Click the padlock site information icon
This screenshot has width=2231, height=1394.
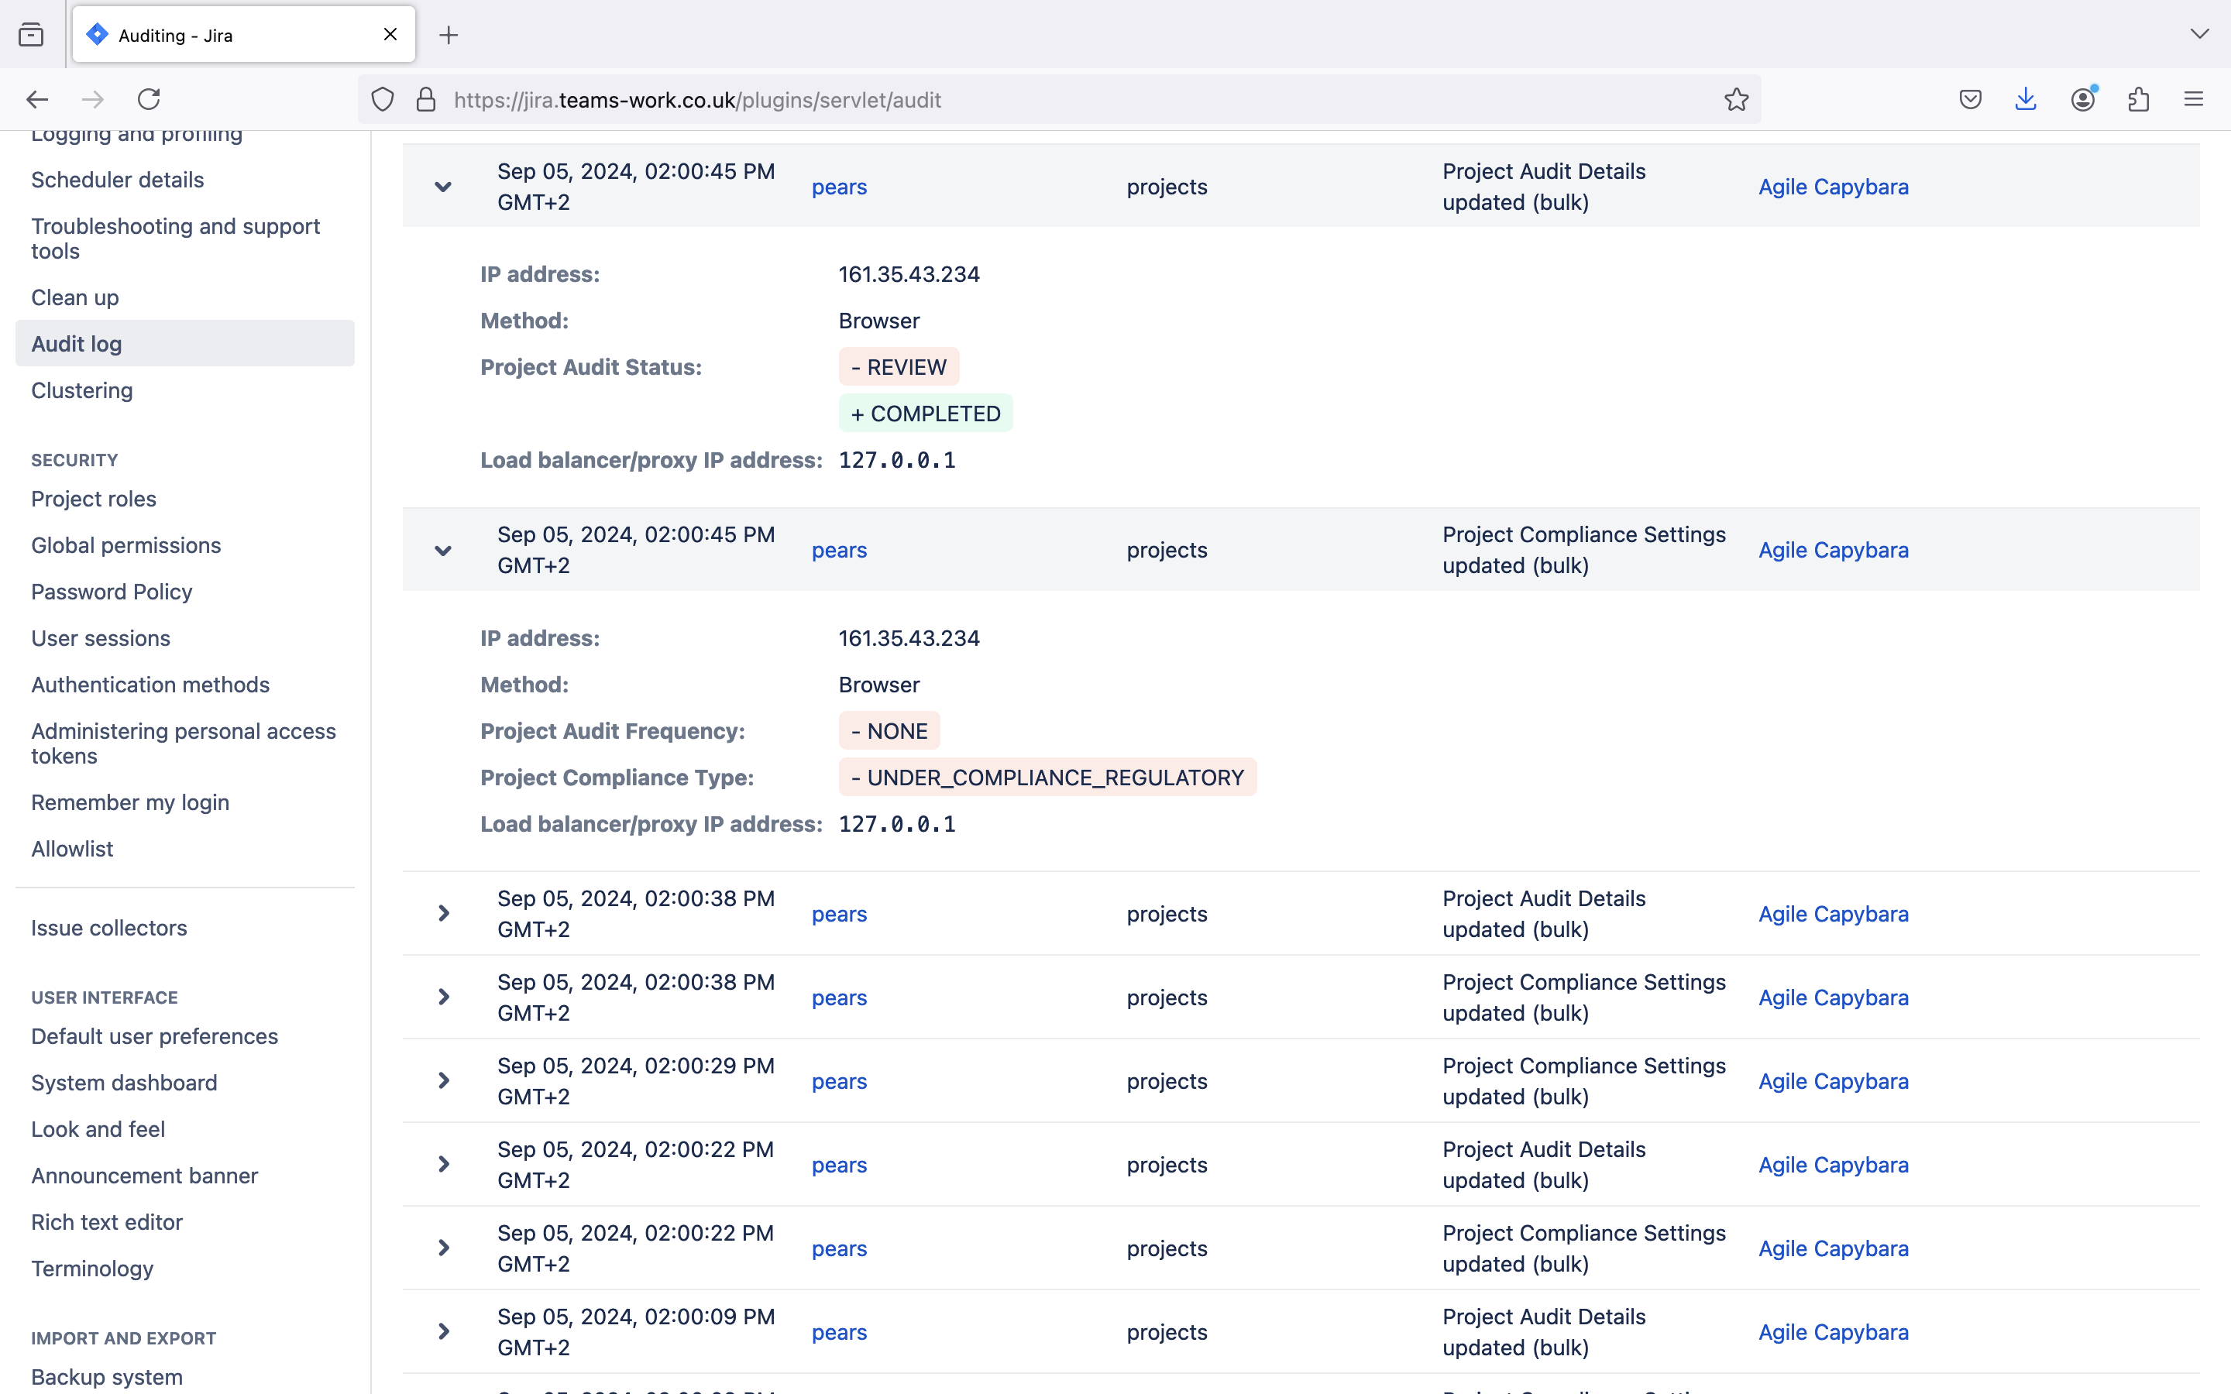point(426,100)
